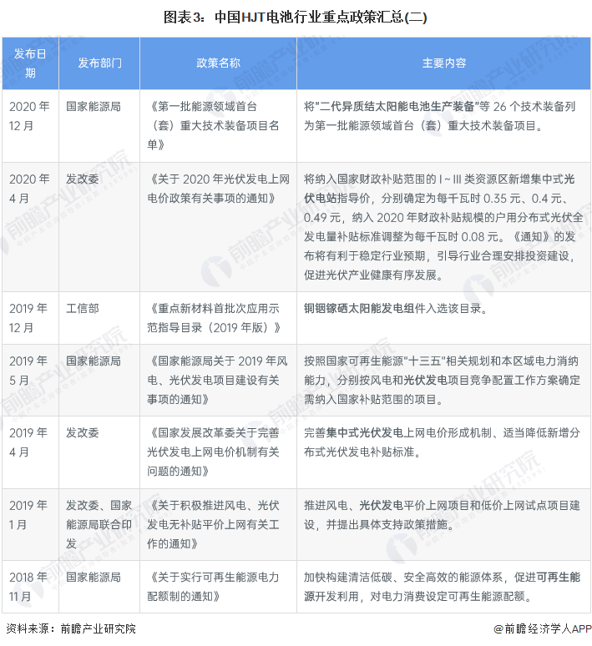Click the 2020年4月 date cell
This screenshot has height=646, width=592.
[30, 189]
